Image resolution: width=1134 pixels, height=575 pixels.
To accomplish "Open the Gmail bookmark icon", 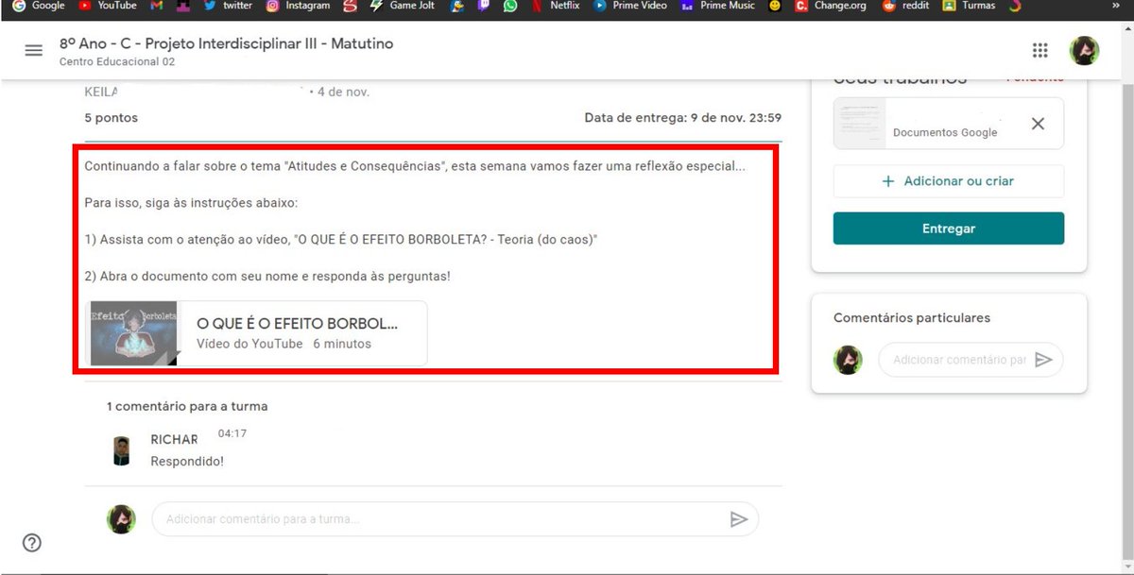I will [157, 6].
